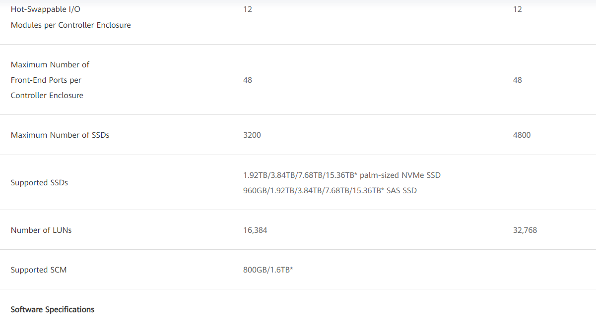Click the Supported SCM row label
This screenshot has width=596, height=328.
39,270
